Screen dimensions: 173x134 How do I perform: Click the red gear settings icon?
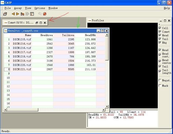point(45,14)
